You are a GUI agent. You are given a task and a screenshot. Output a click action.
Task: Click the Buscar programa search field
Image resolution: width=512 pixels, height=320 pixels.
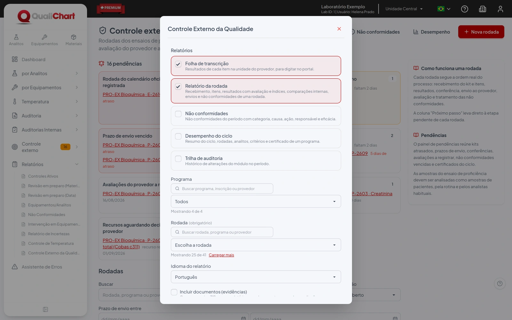click(222, 188)
